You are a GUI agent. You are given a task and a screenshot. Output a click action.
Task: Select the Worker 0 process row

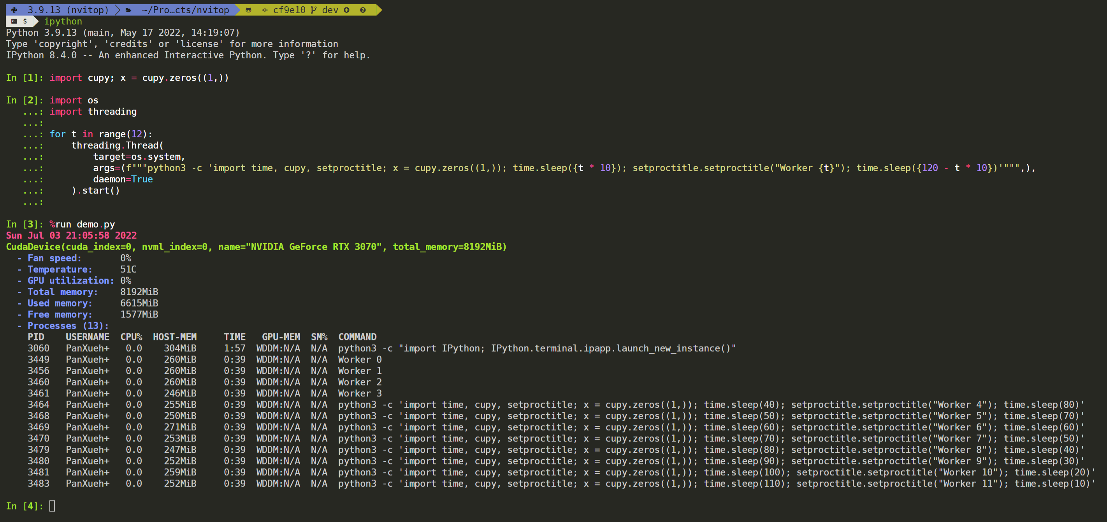tap(359, 359)
